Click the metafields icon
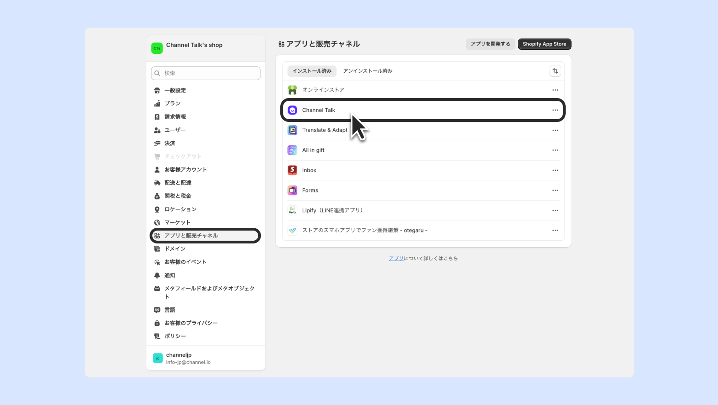The width and height of the screenshot is (718, 405). pyautogui.click(x=157, y=289)
